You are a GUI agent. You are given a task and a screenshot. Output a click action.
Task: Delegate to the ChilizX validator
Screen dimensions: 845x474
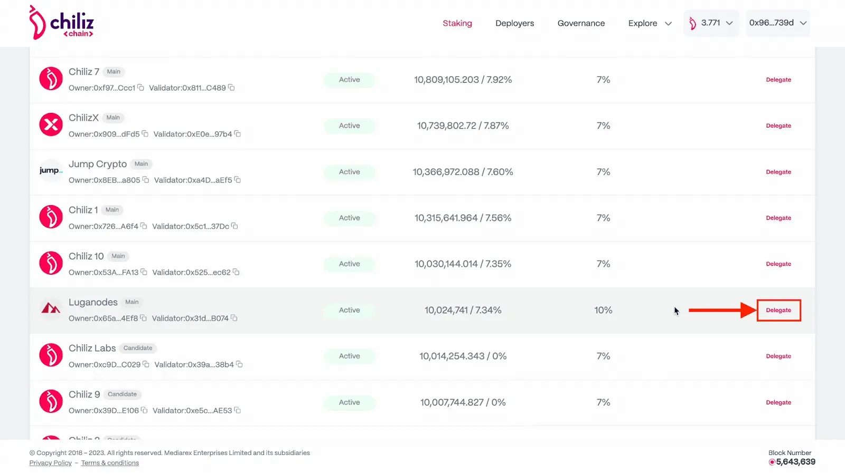point(778,125)
